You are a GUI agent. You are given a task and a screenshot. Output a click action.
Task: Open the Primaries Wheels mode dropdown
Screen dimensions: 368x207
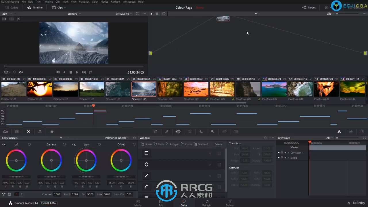point(117,138)
